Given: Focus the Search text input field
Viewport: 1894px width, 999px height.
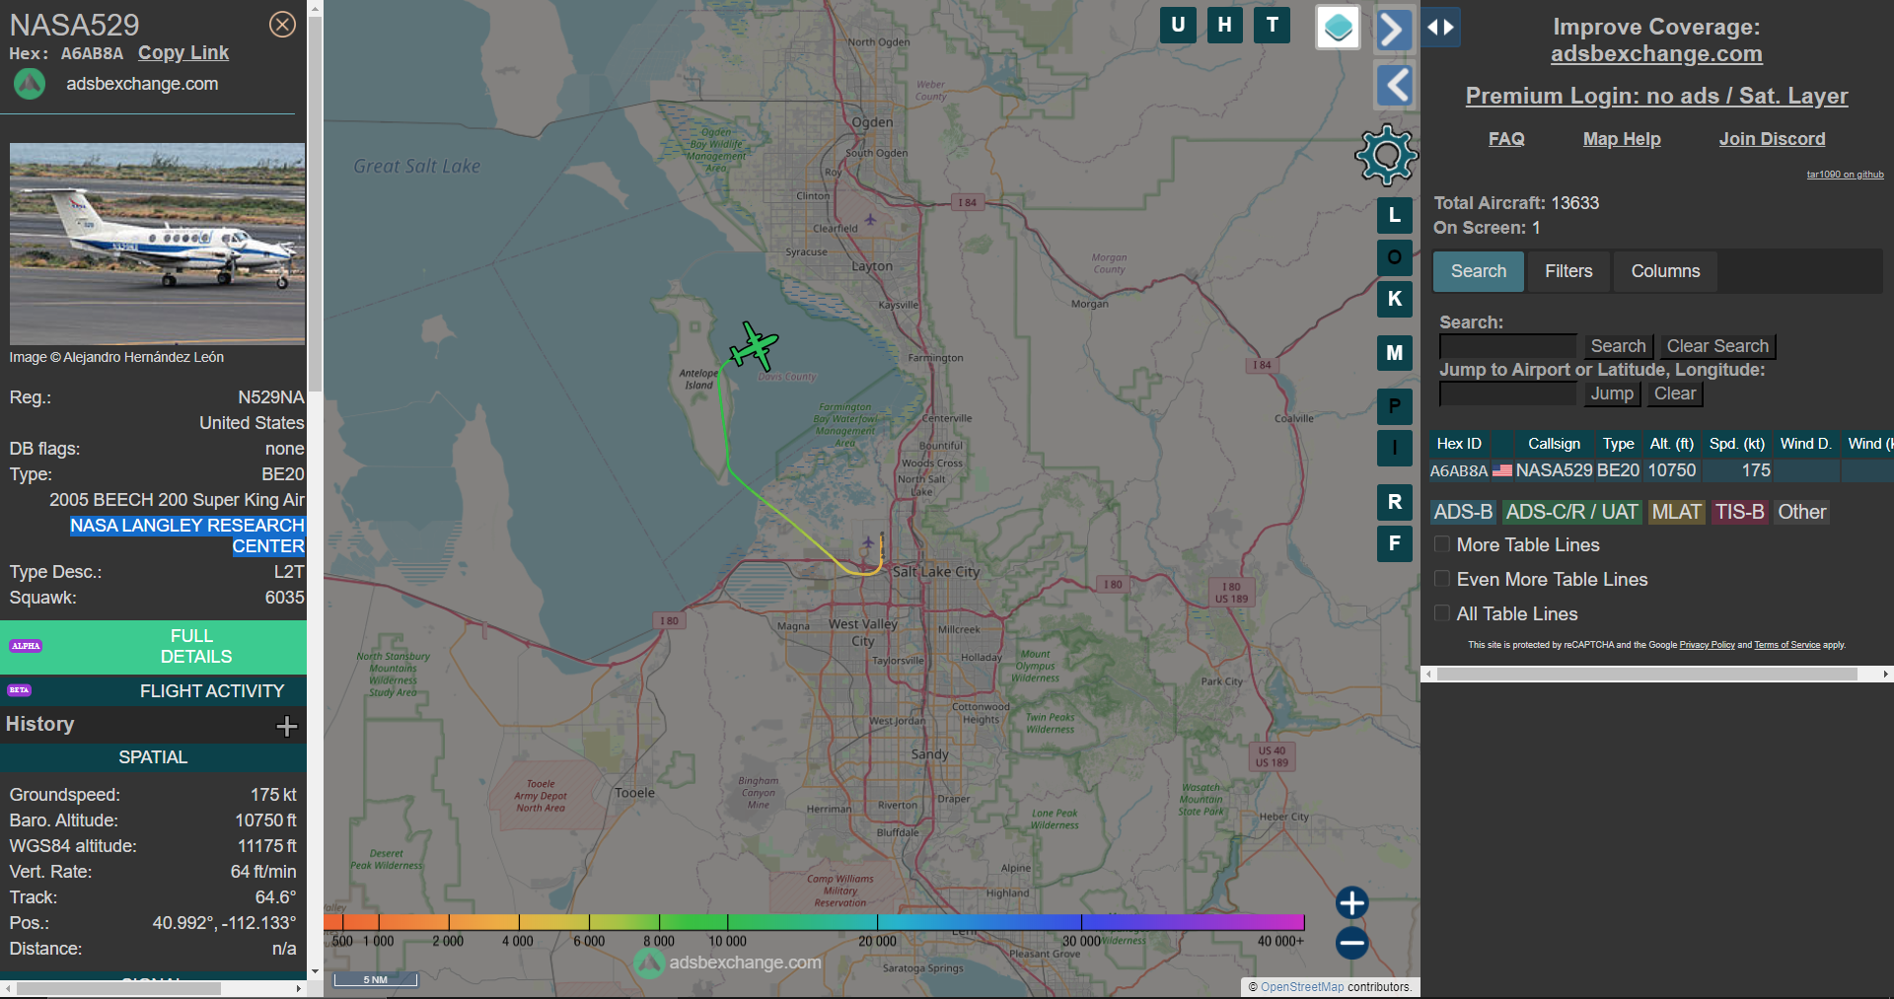Looking at the screenshot, I should click(1507, 346).
